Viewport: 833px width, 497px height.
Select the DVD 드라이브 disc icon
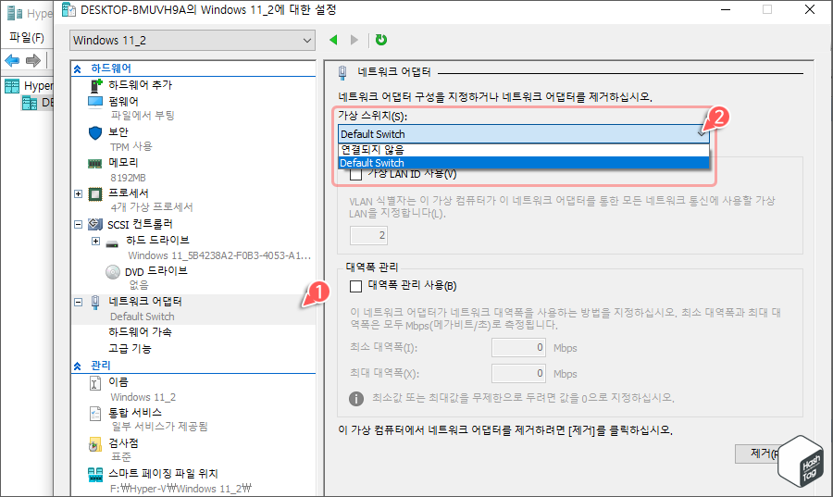click(113, 272)
